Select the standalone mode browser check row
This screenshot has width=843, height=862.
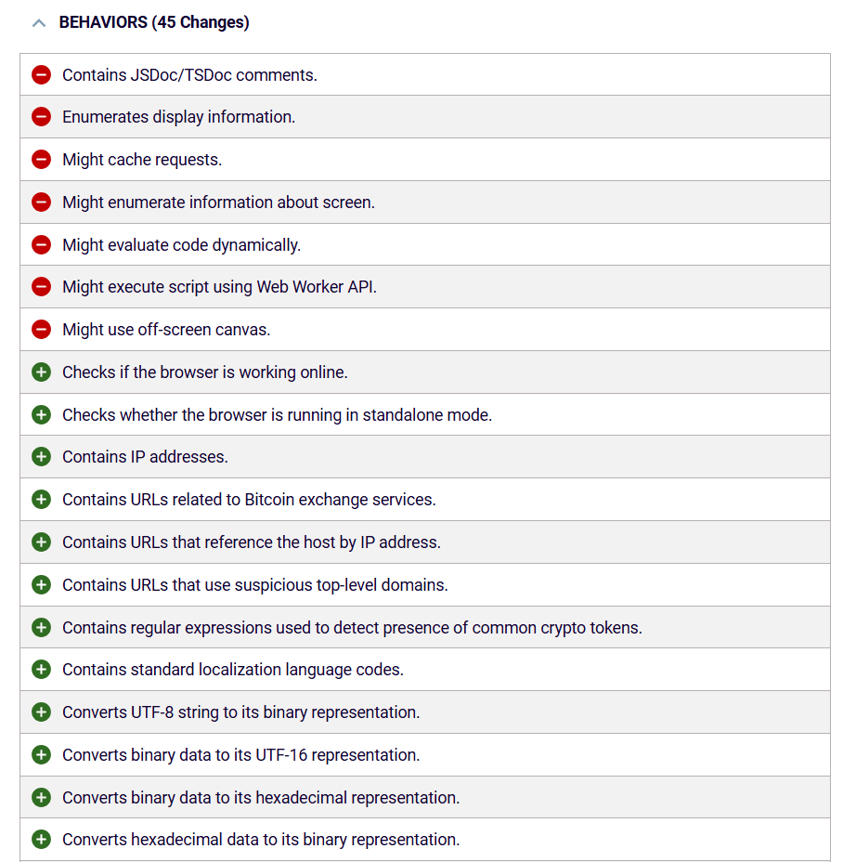(276, 414)
